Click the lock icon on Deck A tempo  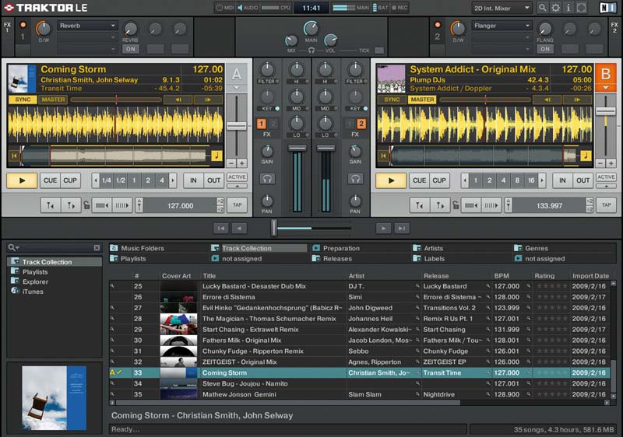[x=85, y=206]
